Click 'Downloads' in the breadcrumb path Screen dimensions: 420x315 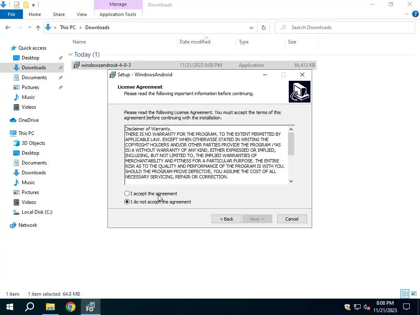97,27
